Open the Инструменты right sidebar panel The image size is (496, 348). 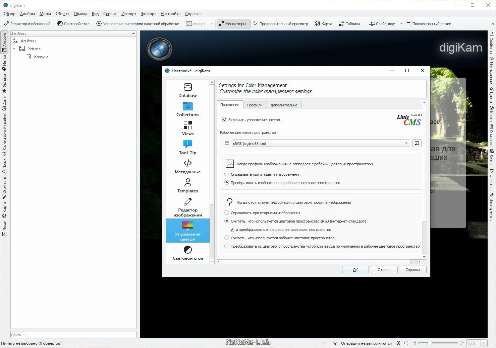pos(491,207)
